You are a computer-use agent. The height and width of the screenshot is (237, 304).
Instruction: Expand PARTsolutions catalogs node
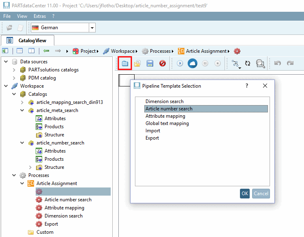tap(14, 70)
